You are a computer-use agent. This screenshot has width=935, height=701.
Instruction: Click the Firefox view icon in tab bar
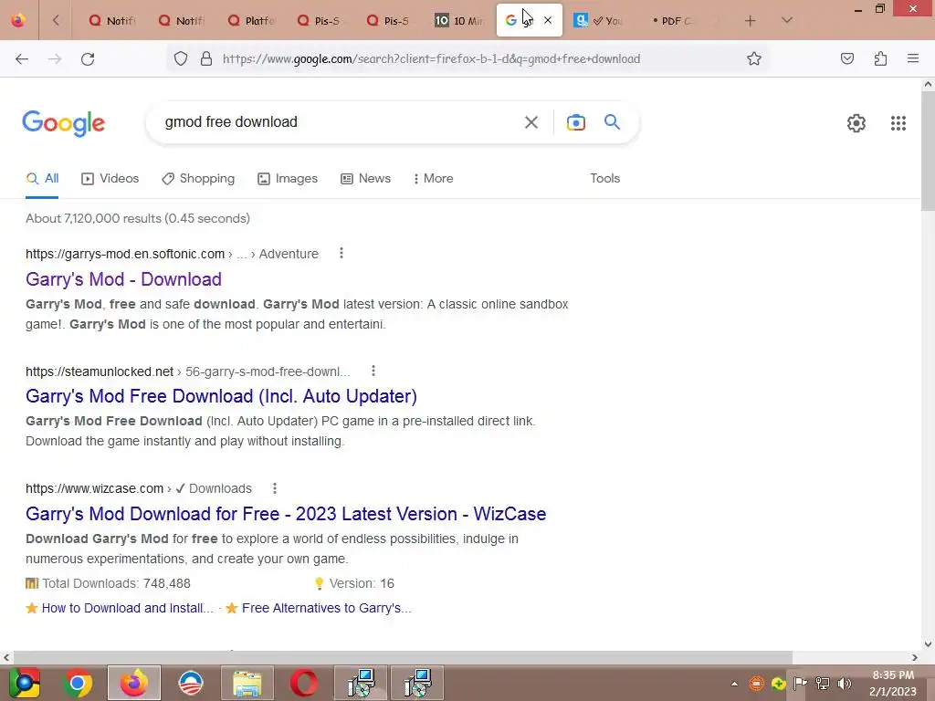[18, 20]
